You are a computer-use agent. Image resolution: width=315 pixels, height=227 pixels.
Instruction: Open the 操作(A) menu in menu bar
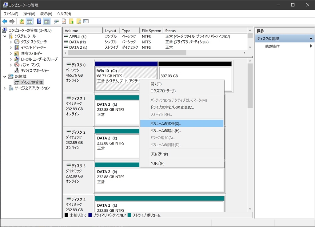click(29, 14)
